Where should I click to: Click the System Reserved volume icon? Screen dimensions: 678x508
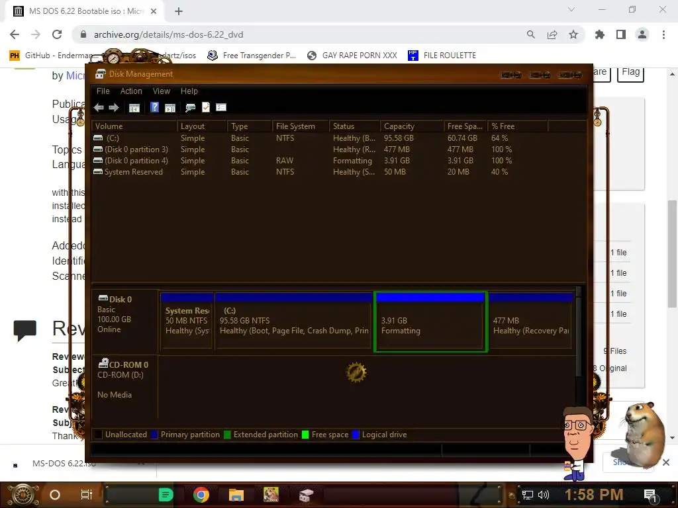pos(98,171)
